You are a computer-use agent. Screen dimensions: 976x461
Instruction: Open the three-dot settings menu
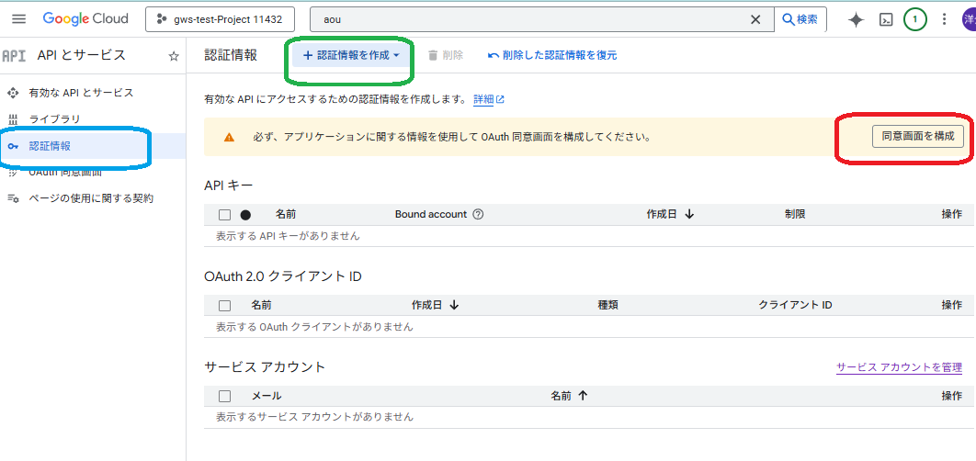(x=944, y=19)
